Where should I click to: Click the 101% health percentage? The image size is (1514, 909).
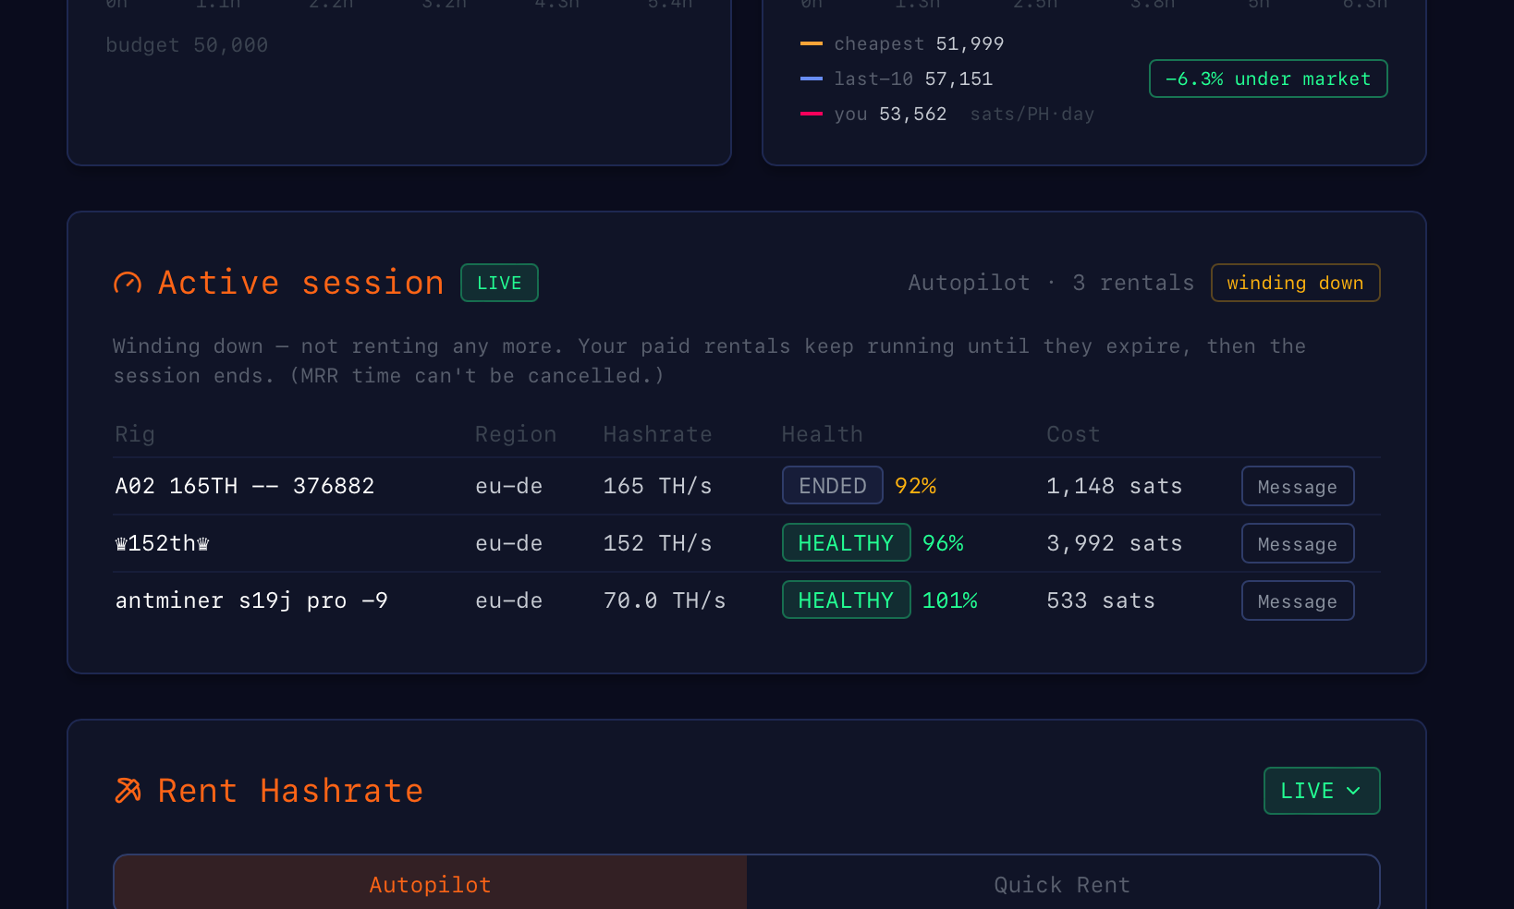[x=950, y=600]
